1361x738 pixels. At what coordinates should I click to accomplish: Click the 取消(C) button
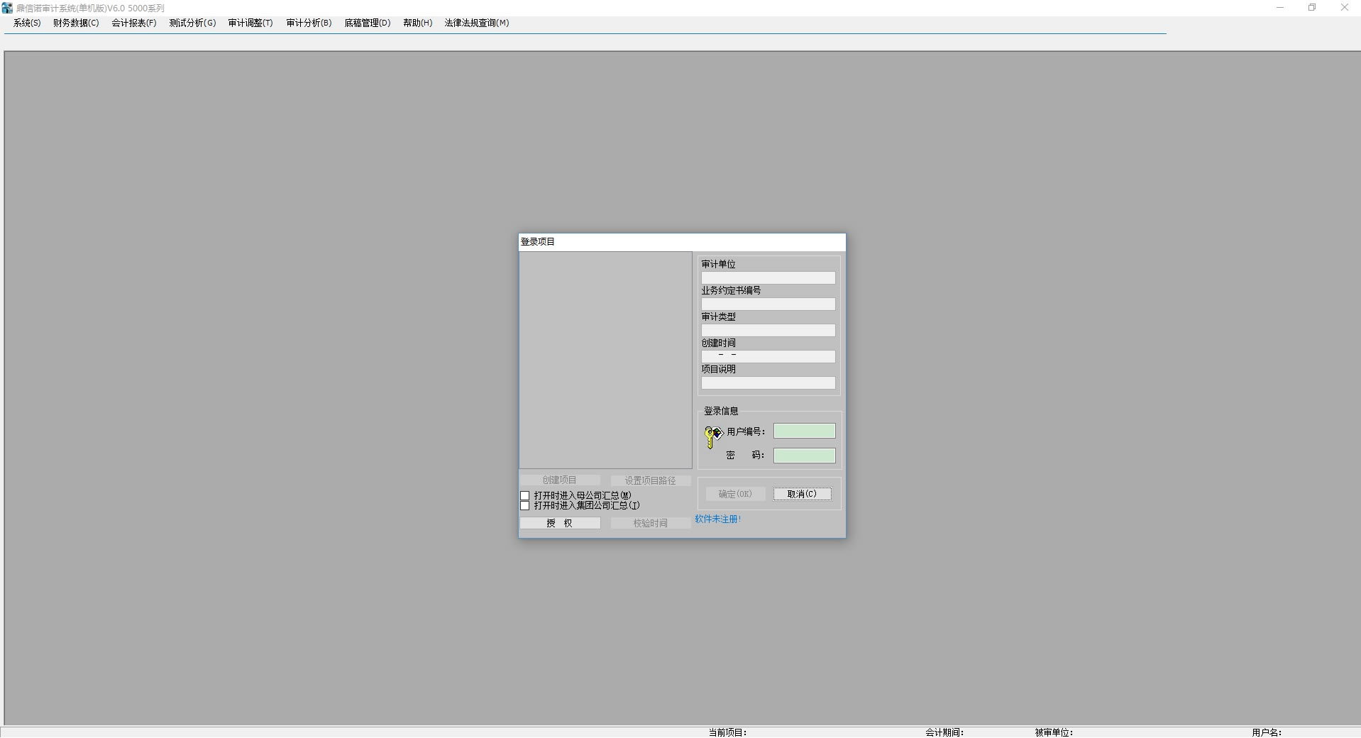tap(802, 494)
